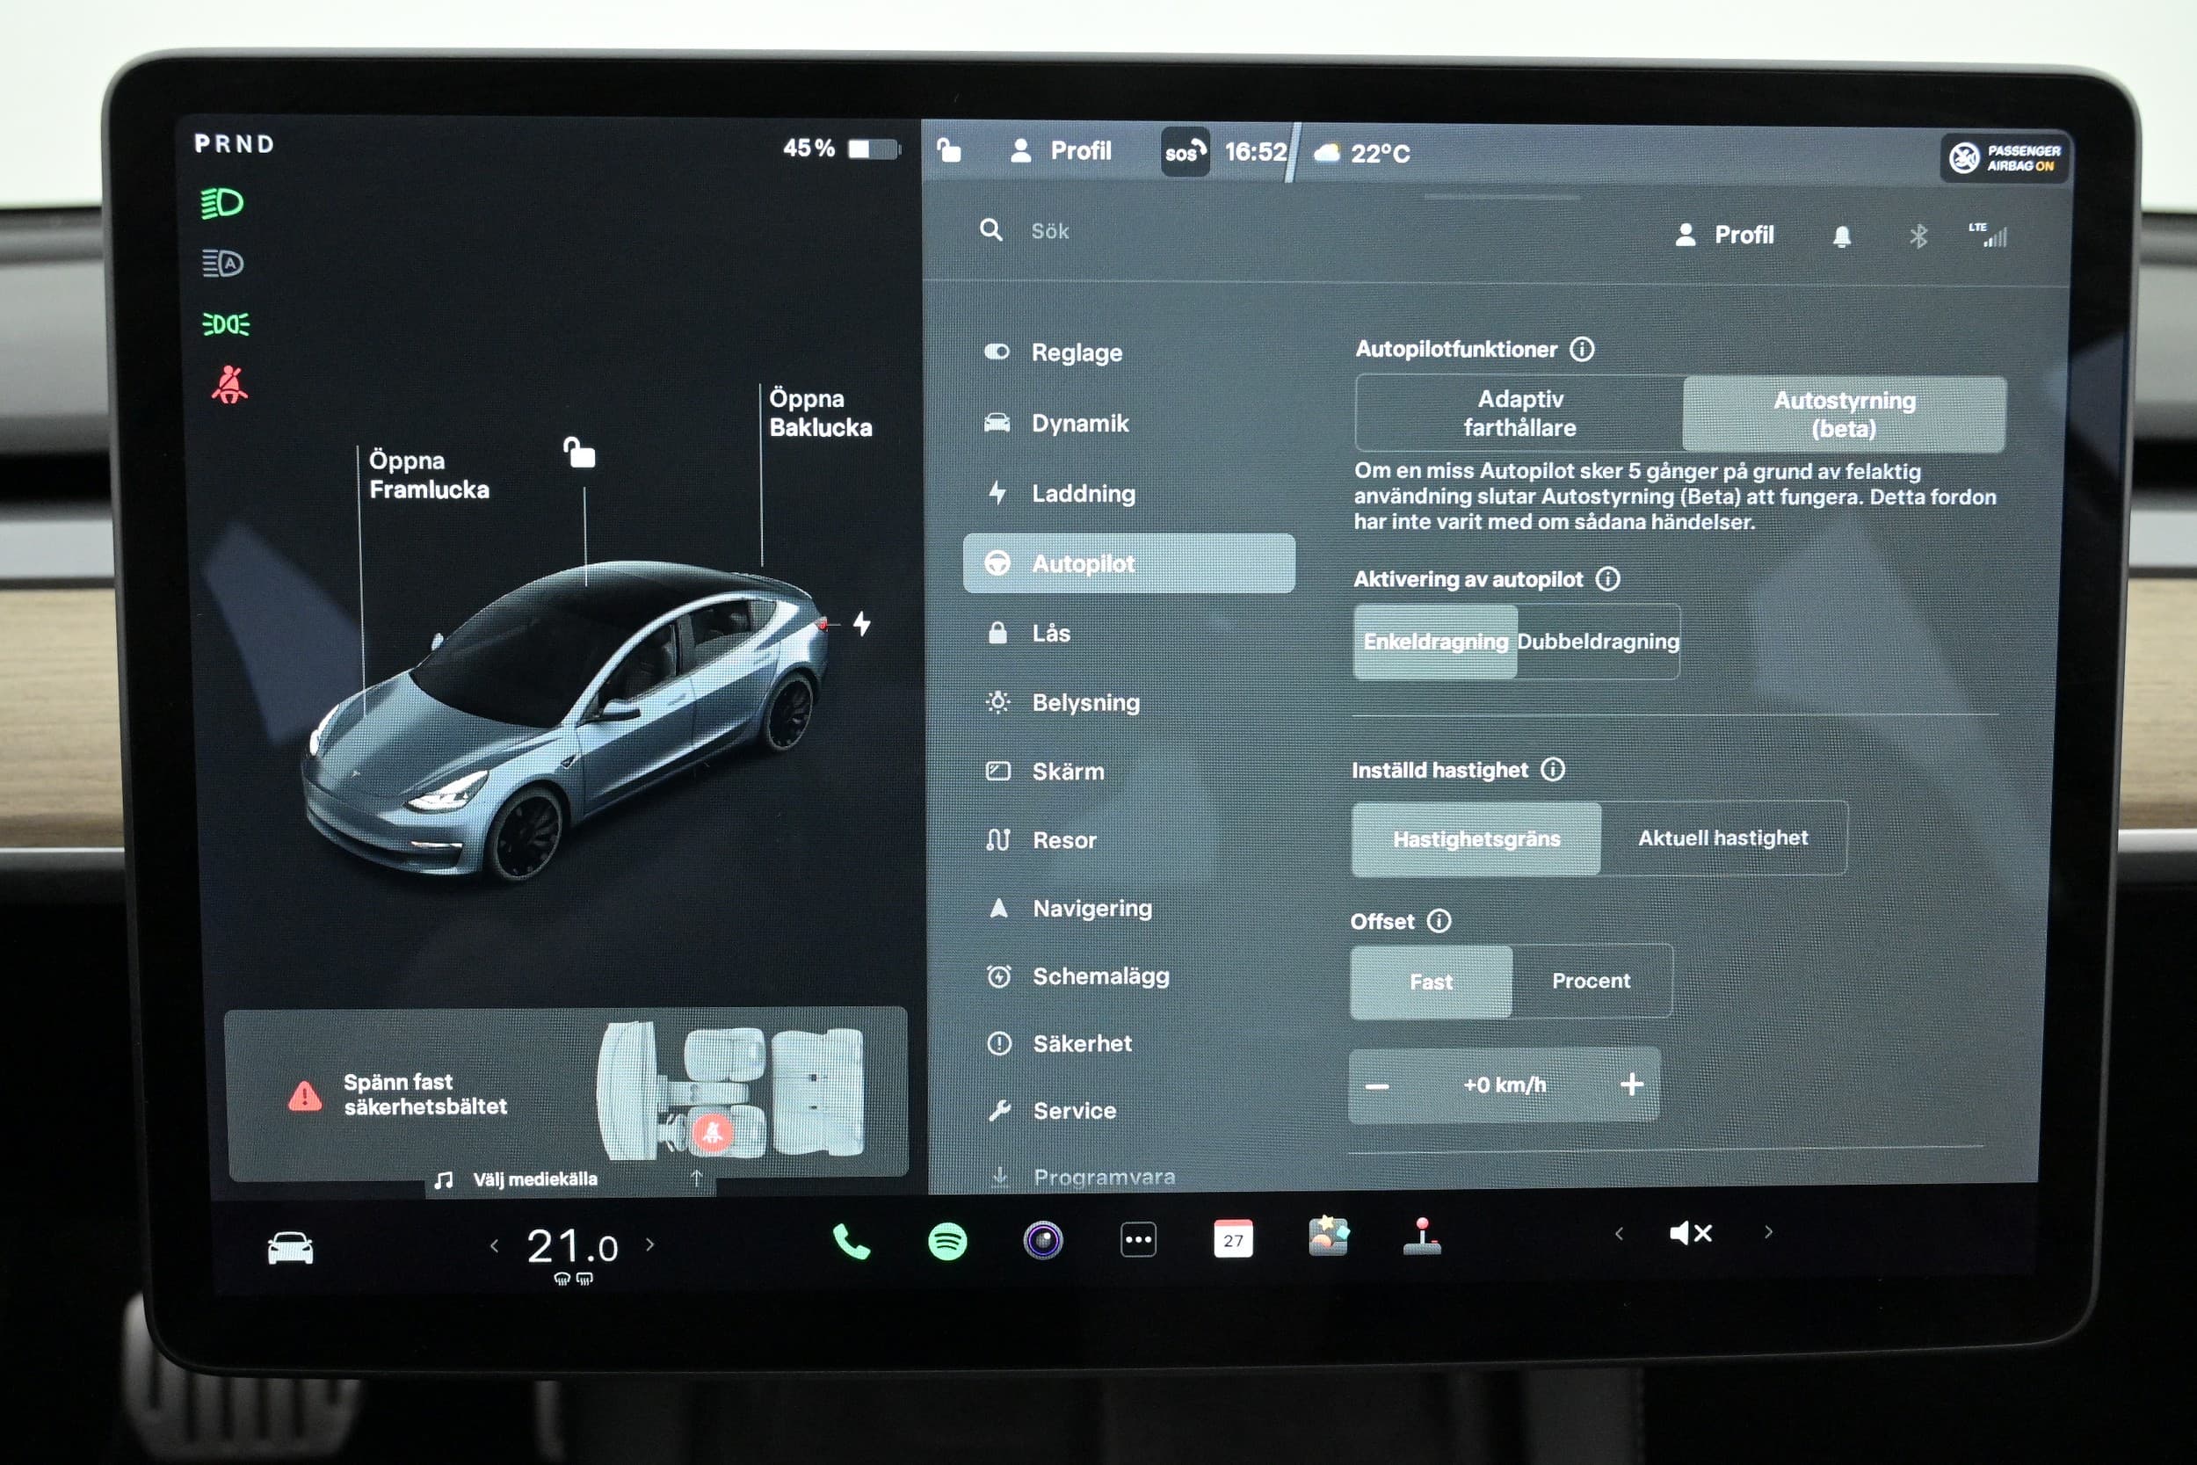Tap the auto high beam indicator icon

(x=222, y=264)
